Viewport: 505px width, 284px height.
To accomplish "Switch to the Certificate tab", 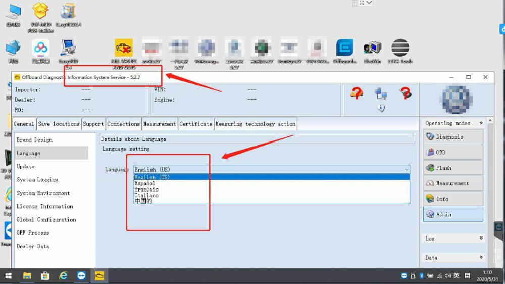I will [x=196, y=124].
